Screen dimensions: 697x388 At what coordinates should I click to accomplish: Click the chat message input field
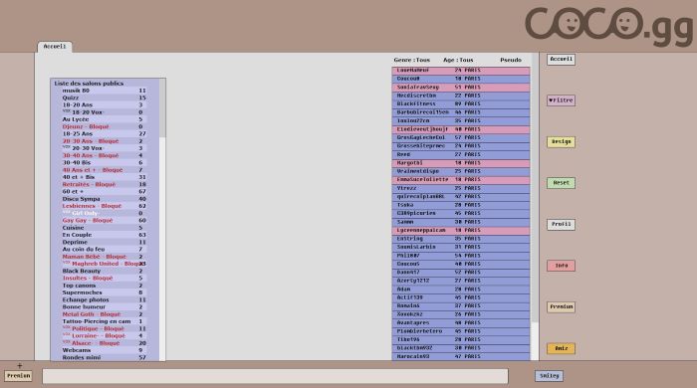275,376
